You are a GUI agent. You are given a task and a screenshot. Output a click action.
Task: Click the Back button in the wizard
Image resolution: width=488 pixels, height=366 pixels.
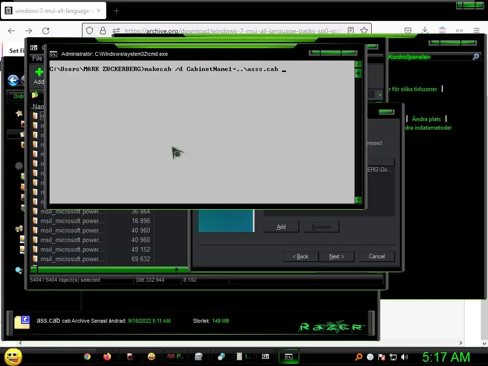(301, 256)
